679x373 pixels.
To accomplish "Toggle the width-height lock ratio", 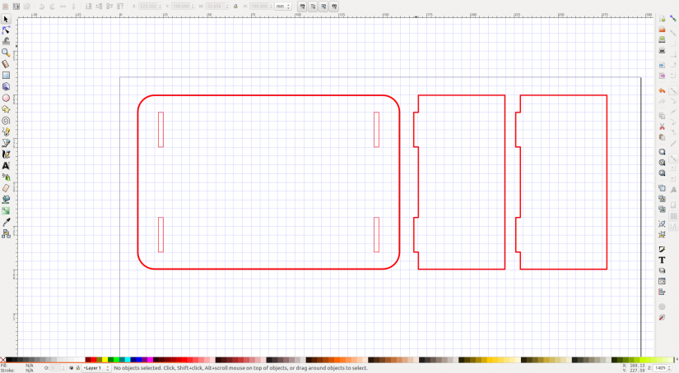I will pos(235,6).
